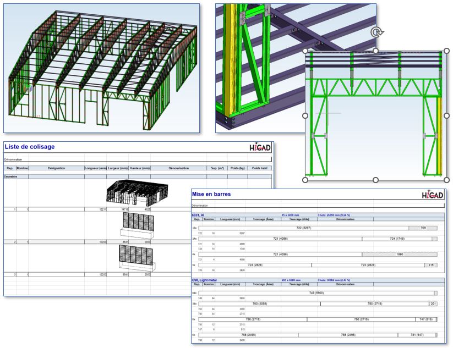Click the shaded offcut segment '1880'

coord(400,254)
